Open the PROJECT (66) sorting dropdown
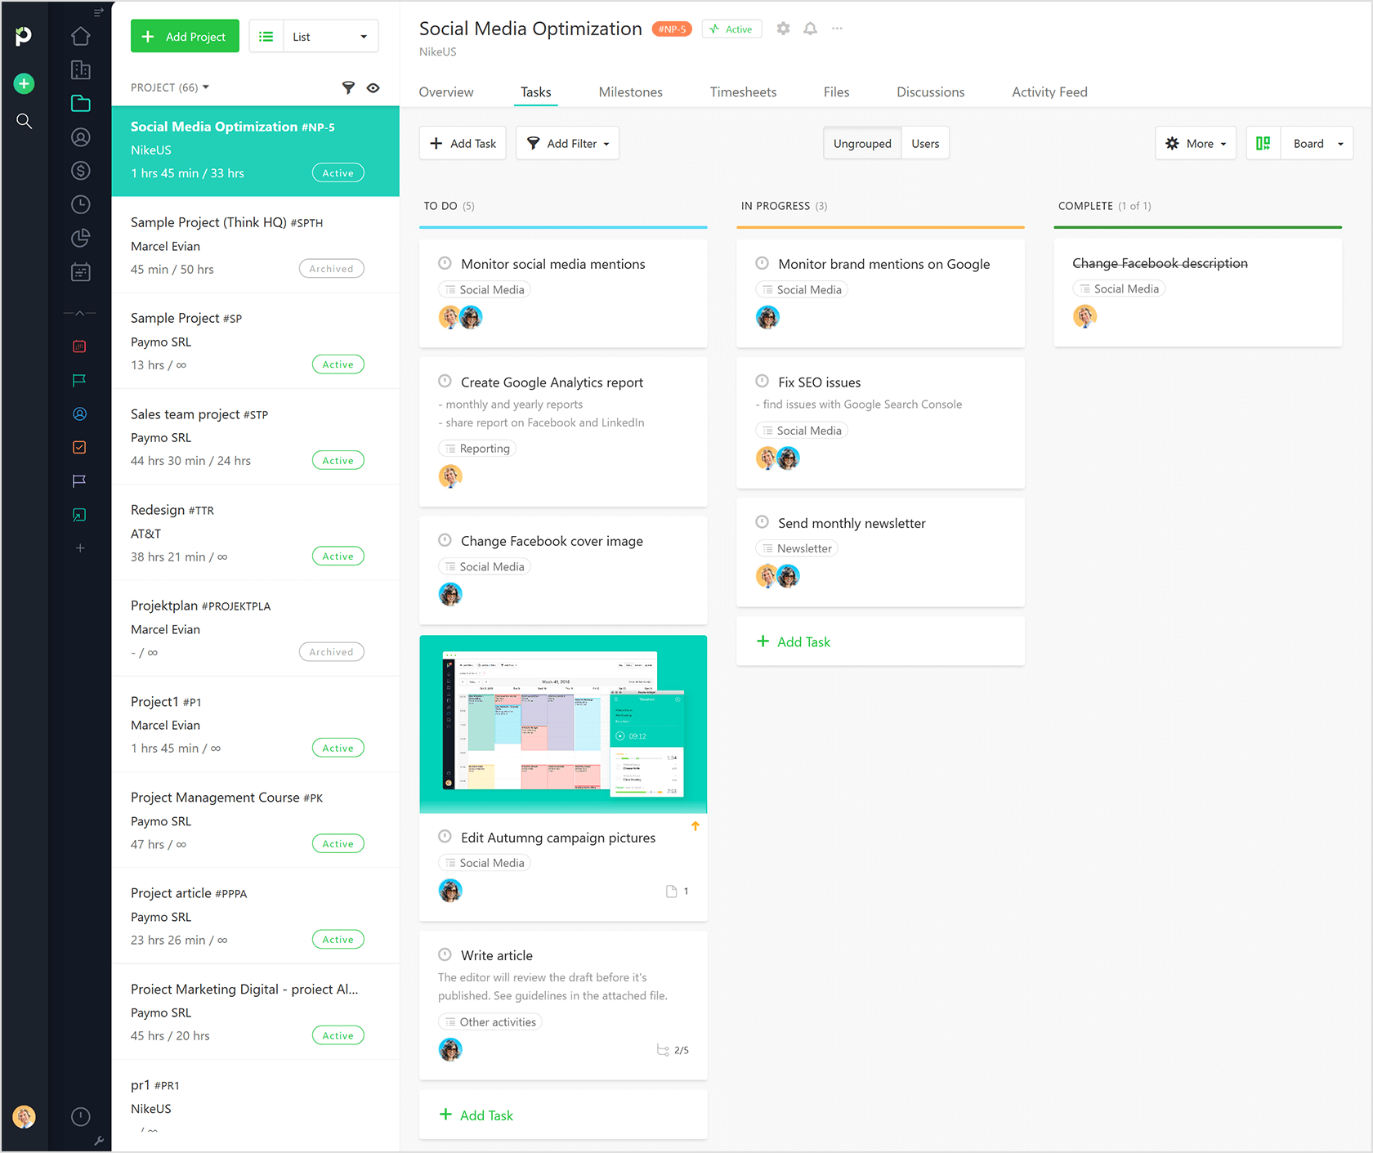The height and width of the screenshot is (1153, 1373). 169,87
